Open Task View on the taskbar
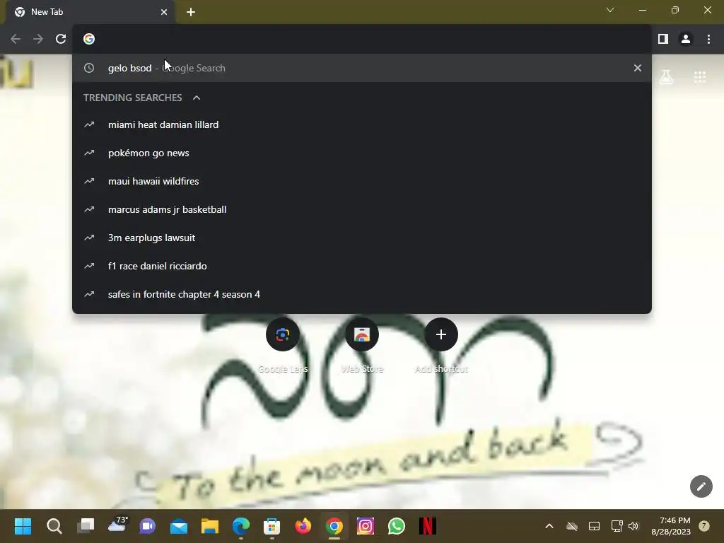Viewport: 724px width, 543px height. (86, 526)
